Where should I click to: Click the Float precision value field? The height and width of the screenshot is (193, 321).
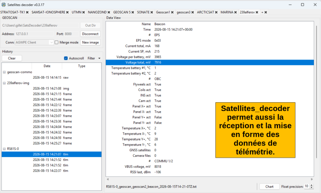coord(307,186)
